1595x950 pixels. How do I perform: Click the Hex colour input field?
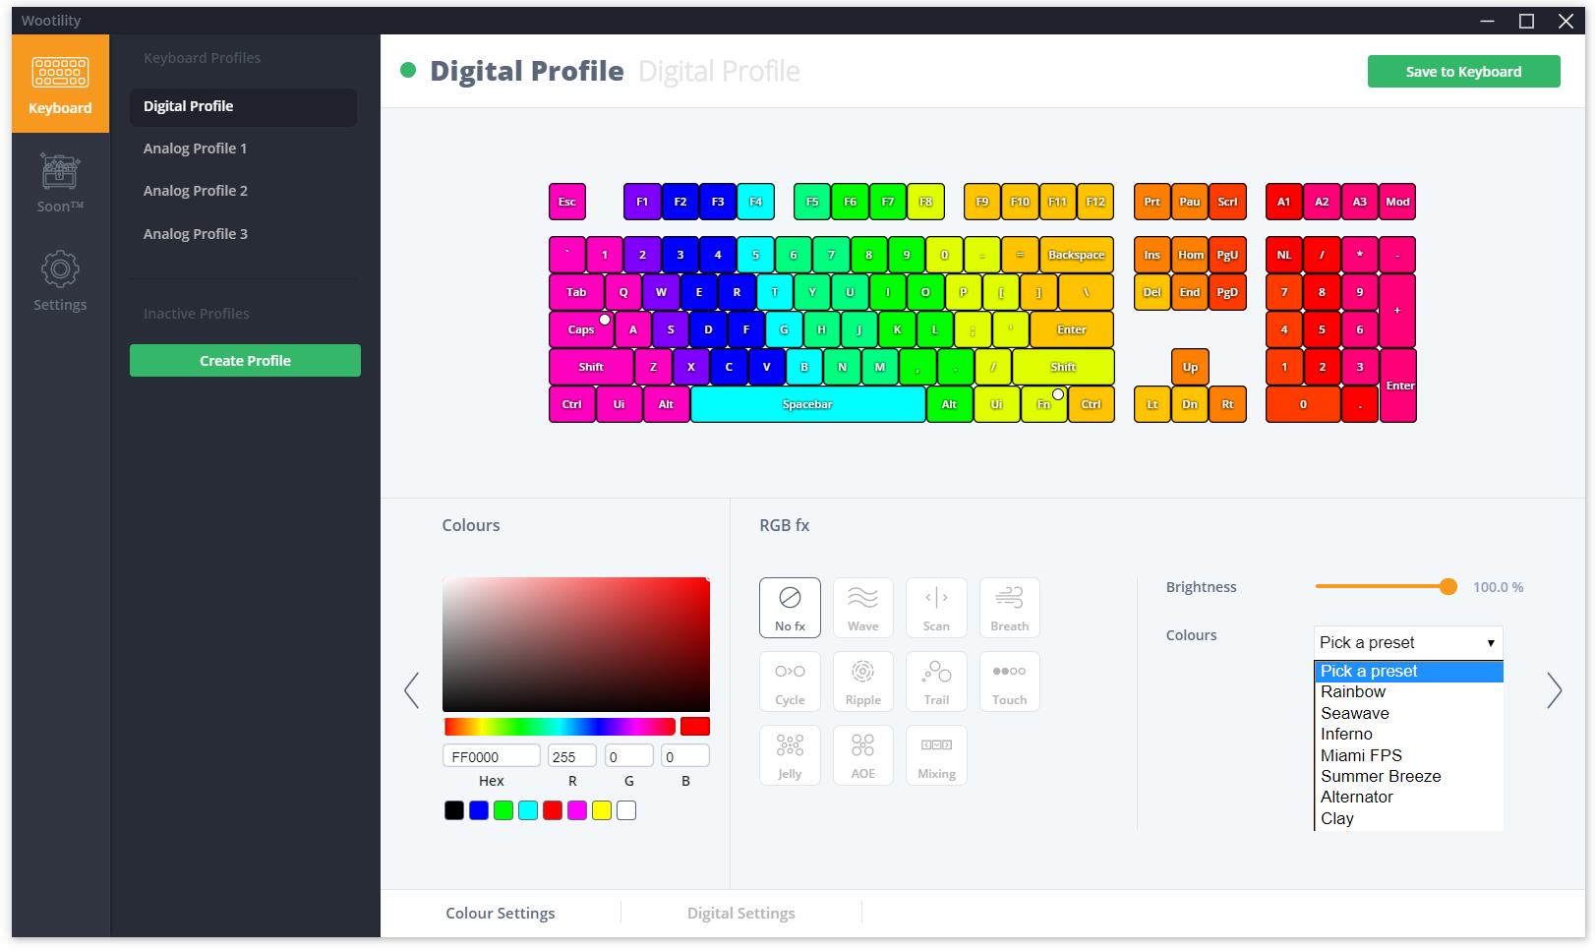click(x=491, y=756)
